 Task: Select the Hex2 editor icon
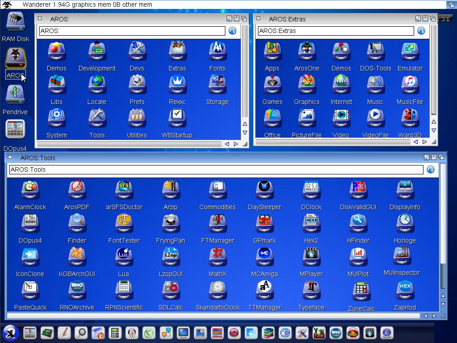point(311,224)
